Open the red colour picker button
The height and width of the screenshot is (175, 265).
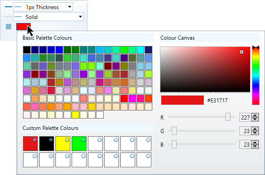coord(23,27)
